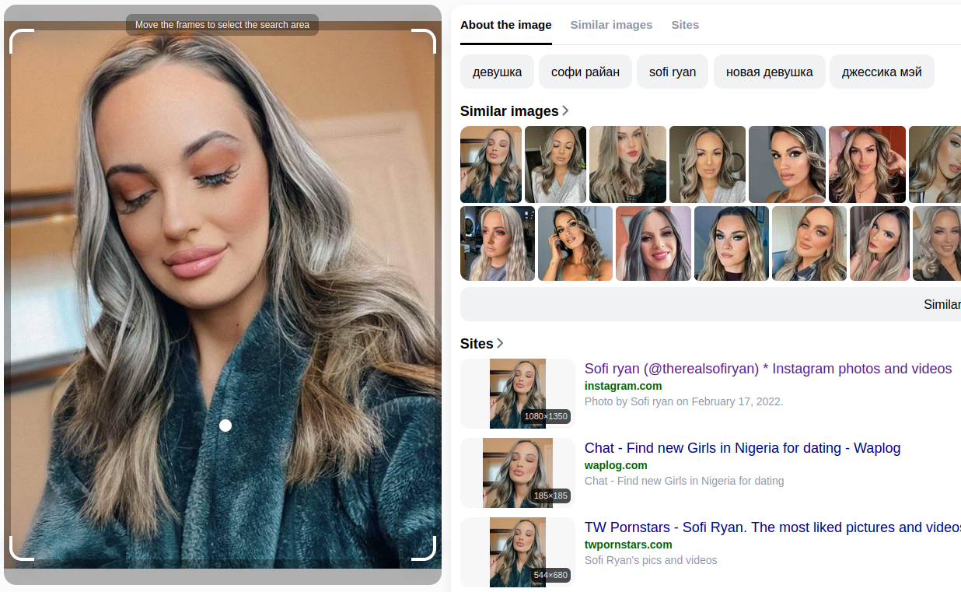The width and height of the screenshot is (961, 592).
Task: Open the Sofi ryan Instagram result link
Action: click(x=768, y=369)
